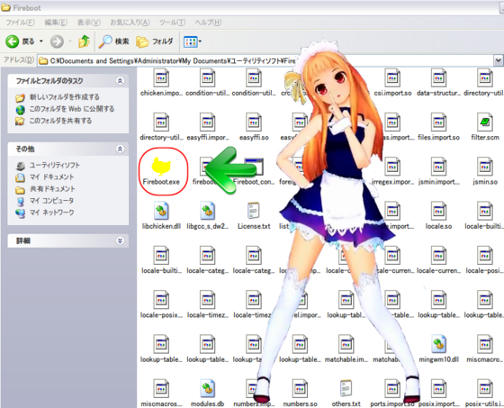Select the posix.import... file icon
The image size is (504, 408).
coord(439,389)
